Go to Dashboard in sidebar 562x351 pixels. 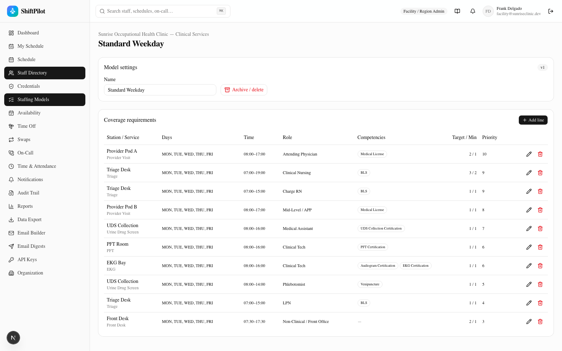pyautogui.click(x=45, y=33)
